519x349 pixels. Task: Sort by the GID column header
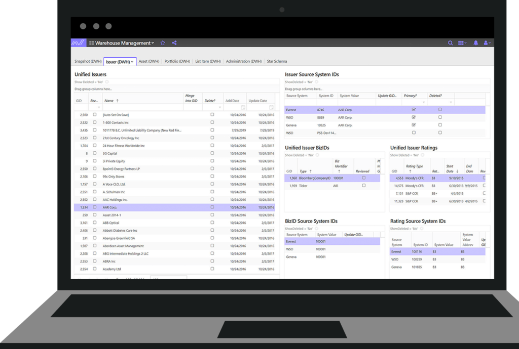[x=79, y=101]
